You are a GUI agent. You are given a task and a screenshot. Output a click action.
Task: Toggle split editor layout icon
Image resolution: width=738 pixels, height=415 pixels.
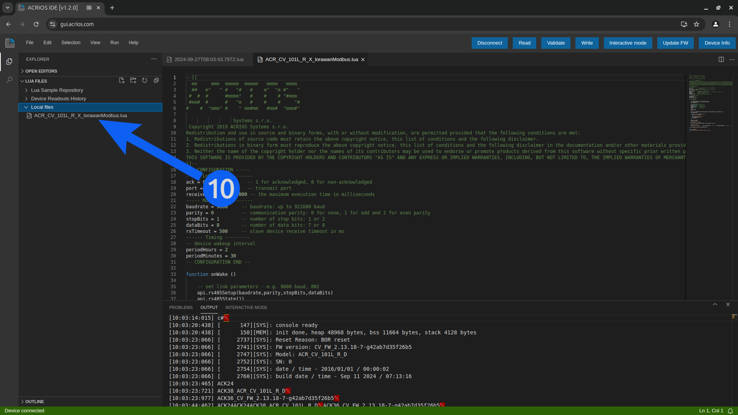click(x=721, y=59)
